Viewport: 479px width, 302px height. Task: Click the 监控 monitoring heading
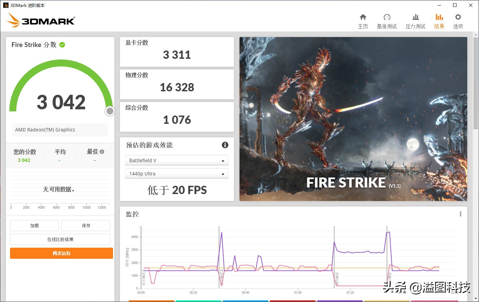coord(132,214)
